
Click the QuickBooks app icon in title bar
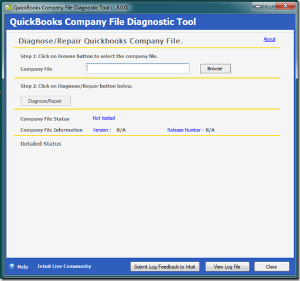[8, 8]
